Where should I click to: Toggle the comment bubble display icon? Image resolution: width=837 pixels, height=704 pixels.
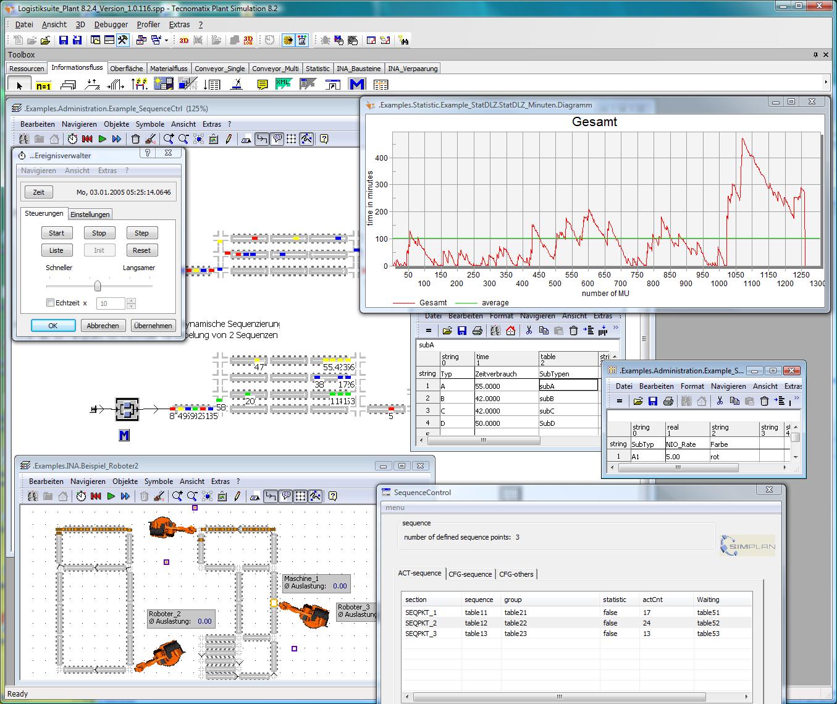click(x=277, y=139)
